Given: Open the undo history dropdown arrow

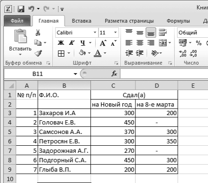Looking at the screenshot, I should tap(38, 9).
